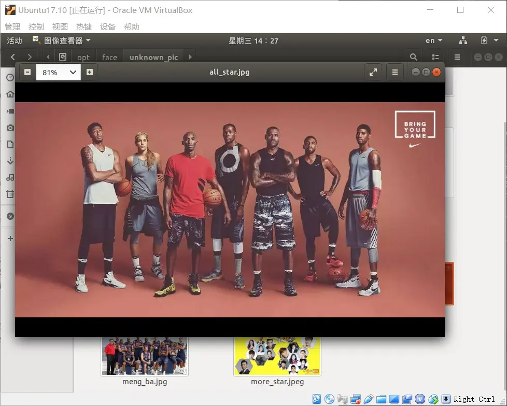Viewport: 507px width, 406px height.
Task: Open the battery status indicator
Action: pyautogui.click(x=484, y=41)
